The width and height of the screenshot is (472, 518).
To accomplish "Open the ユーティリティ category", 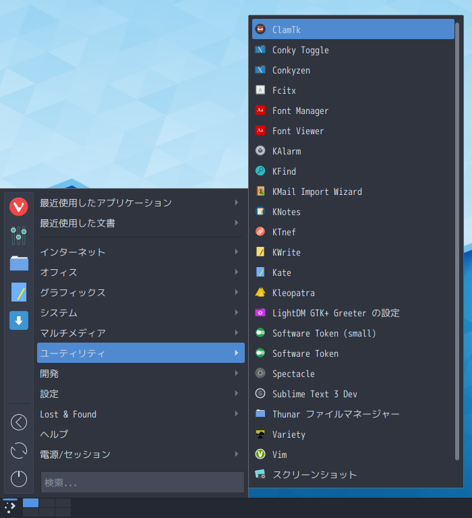I will (x=141, y=353).
